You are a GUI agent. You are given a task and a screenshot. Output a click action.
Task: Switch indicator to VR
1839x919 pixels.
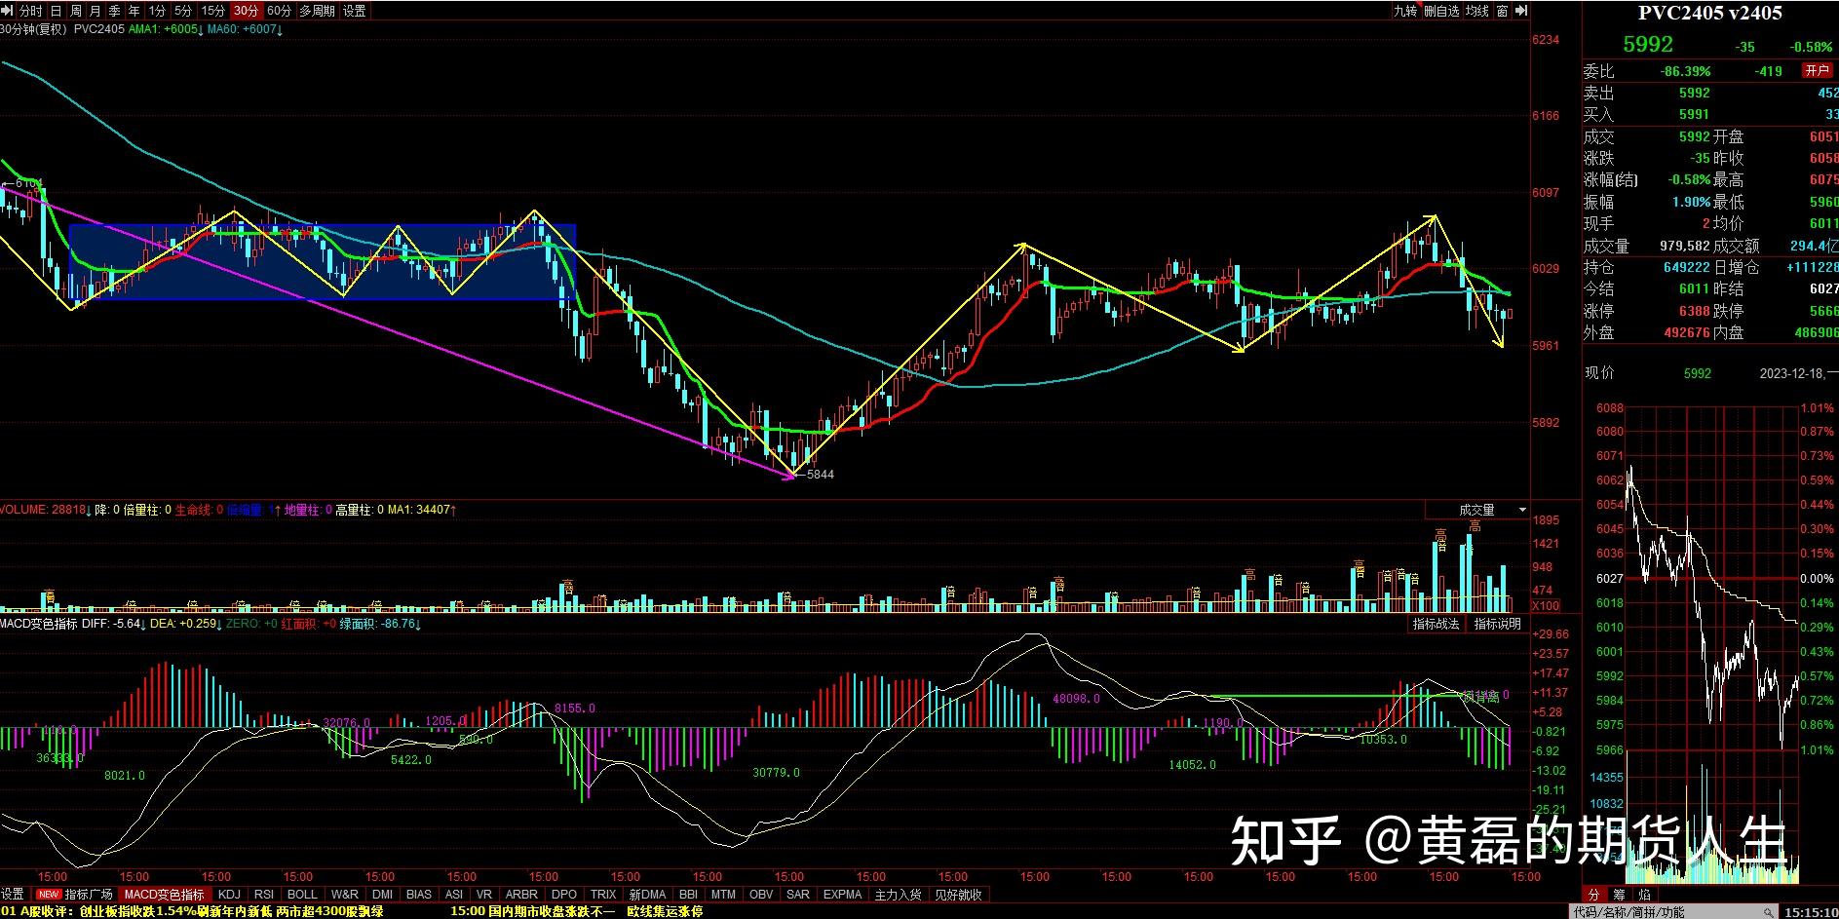click(x=484, y=894)
